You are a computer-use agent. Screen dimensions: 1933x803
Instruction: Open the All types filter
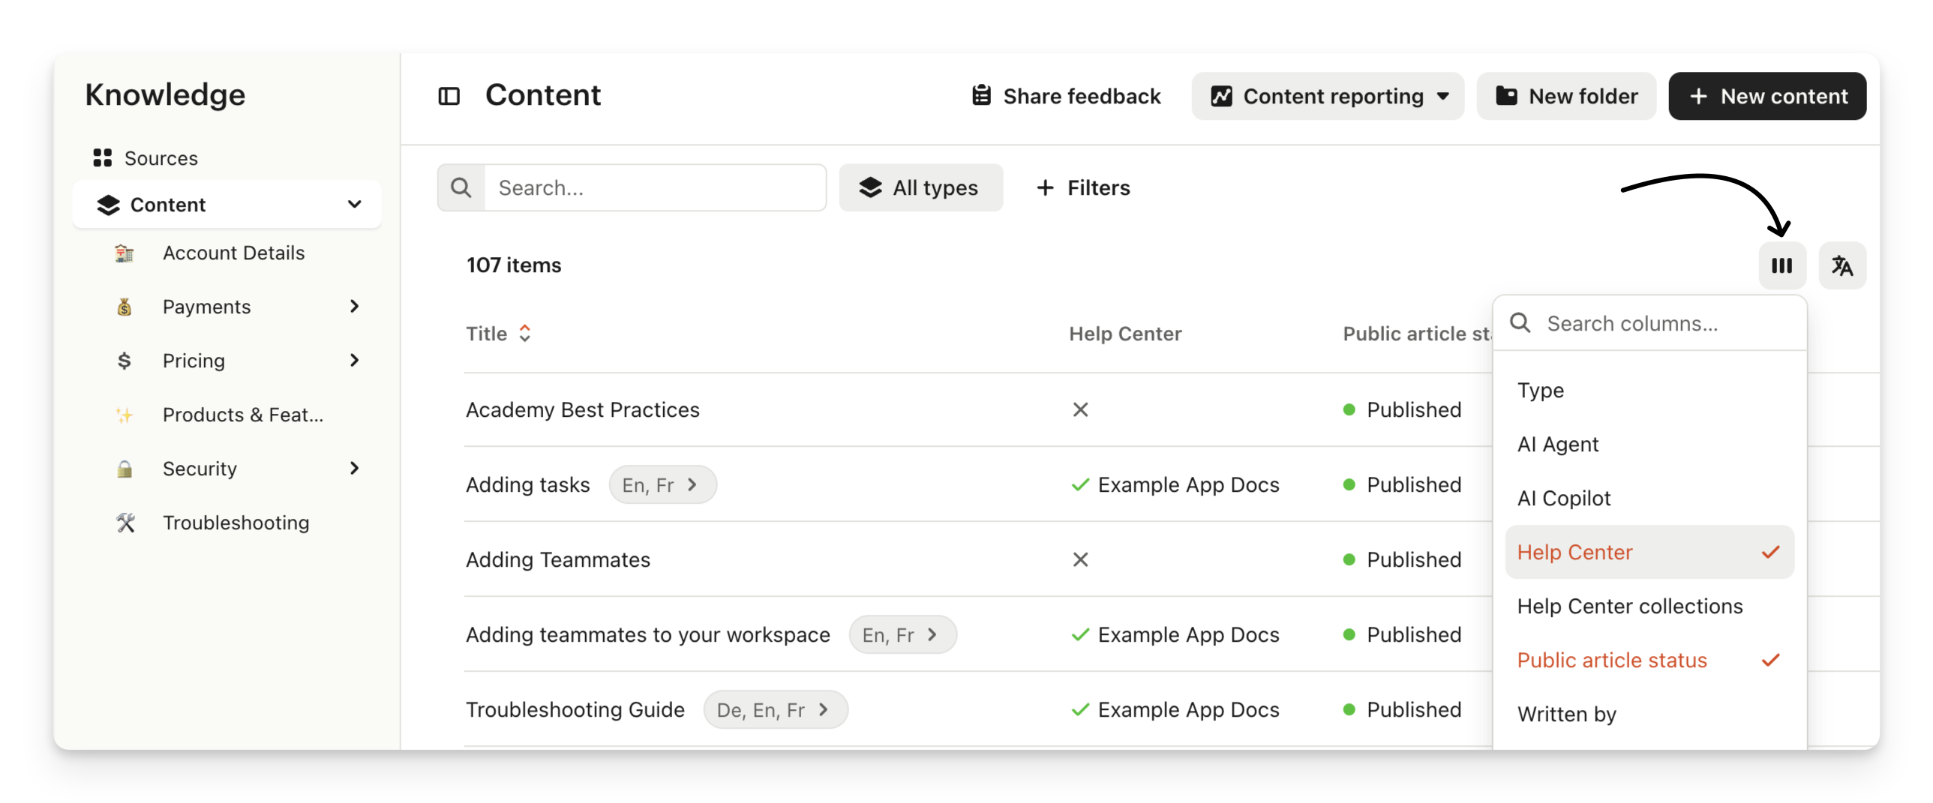coord(920,187)
